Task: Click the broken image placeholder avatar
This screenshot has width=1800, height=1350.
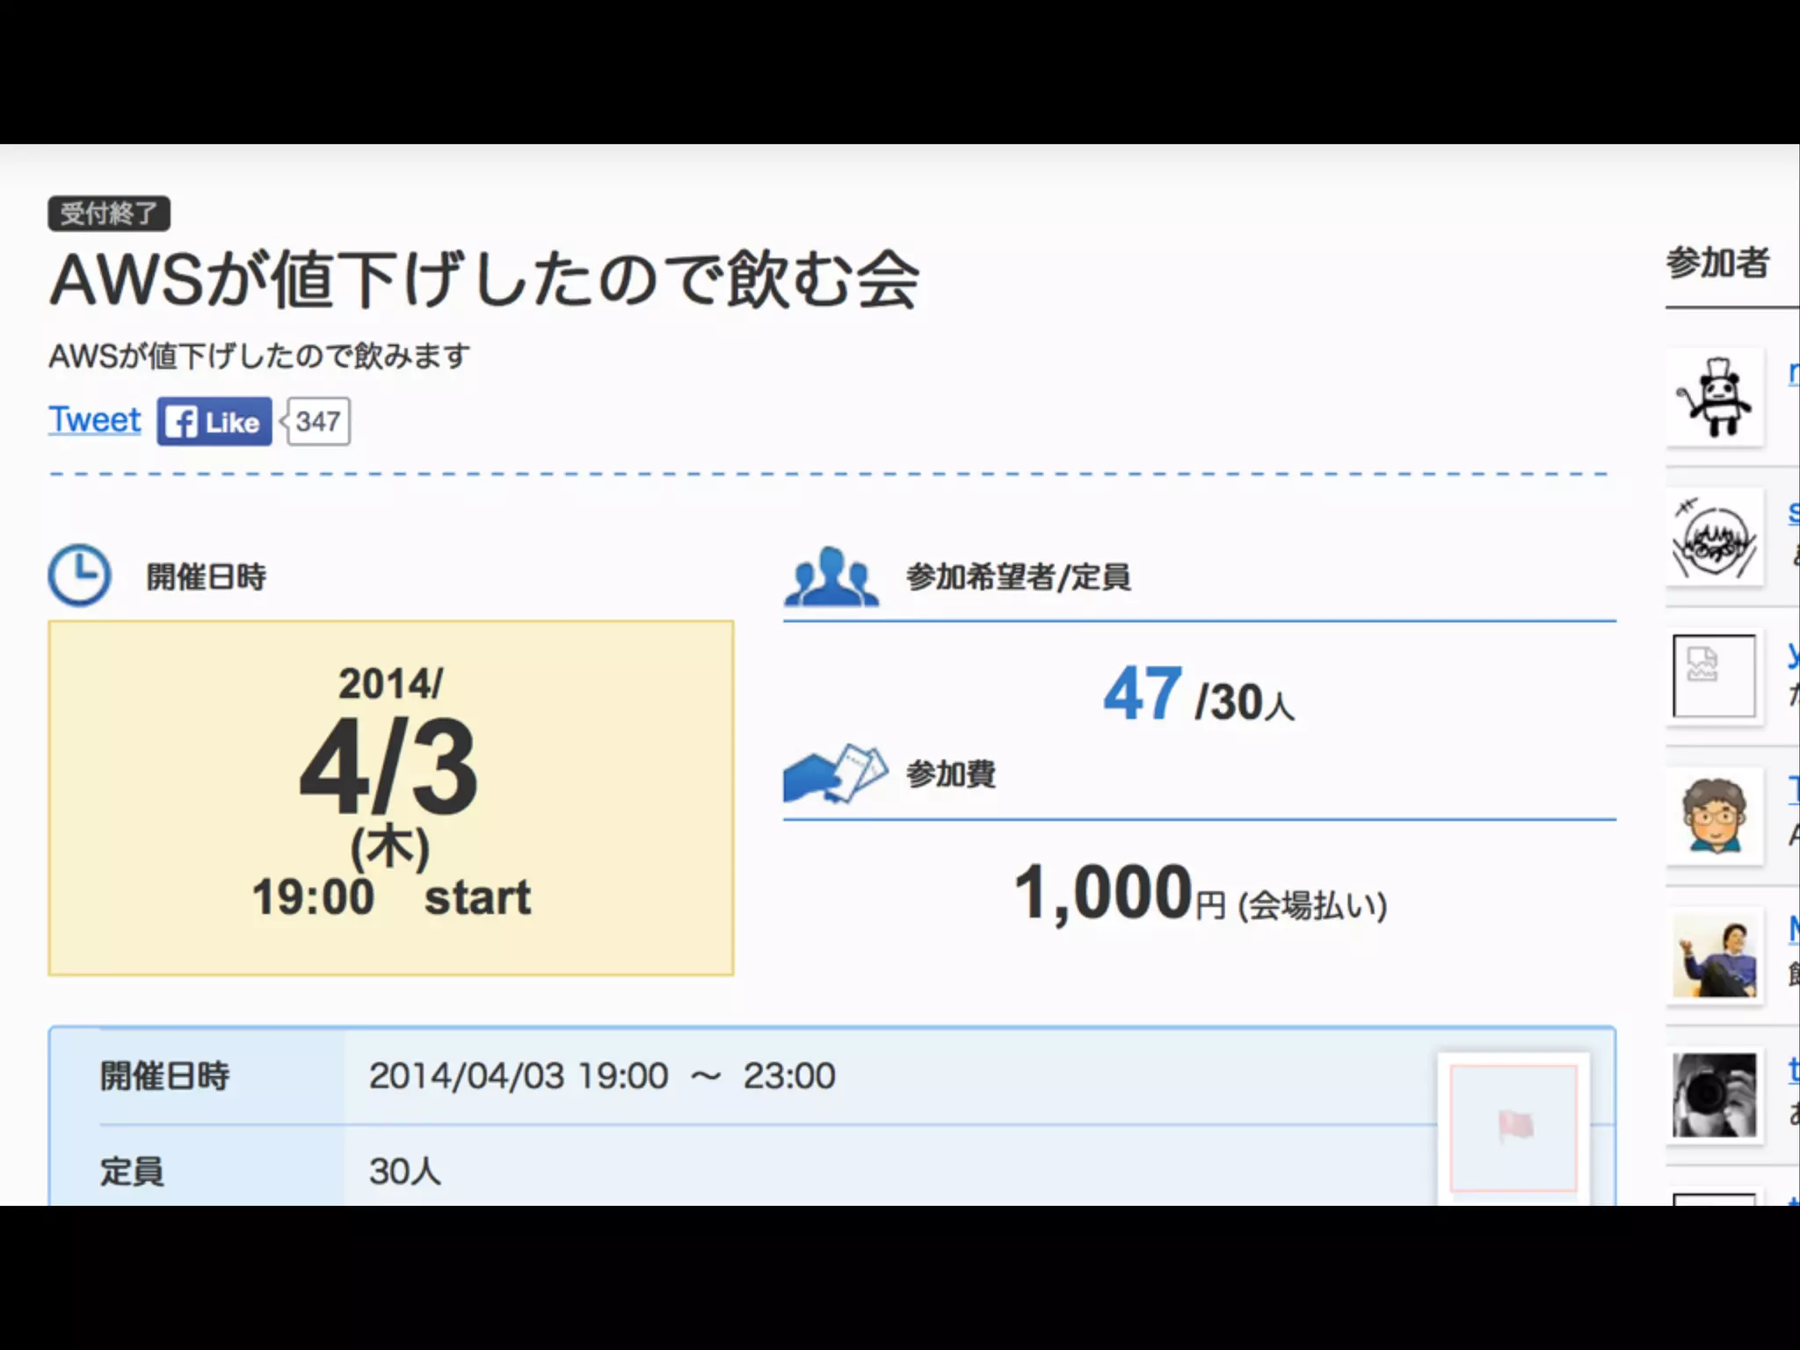Action: pyautogui.click(x=1714, y=676)
